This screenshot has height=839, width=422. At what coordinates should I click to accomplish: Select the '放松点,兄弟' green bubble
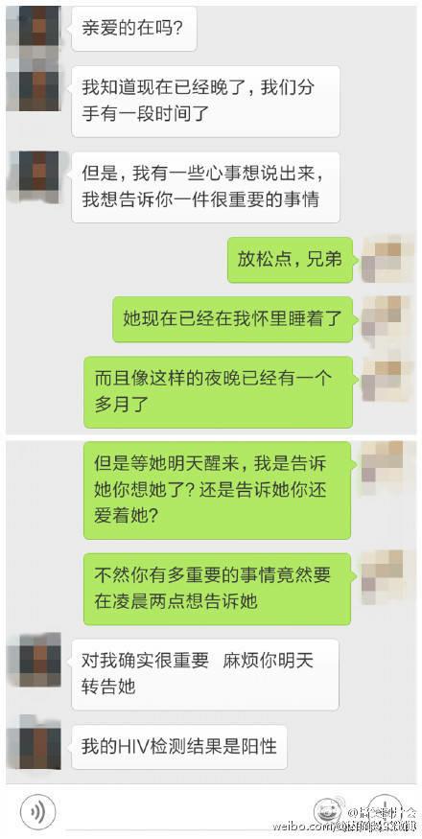click(290, 260)
